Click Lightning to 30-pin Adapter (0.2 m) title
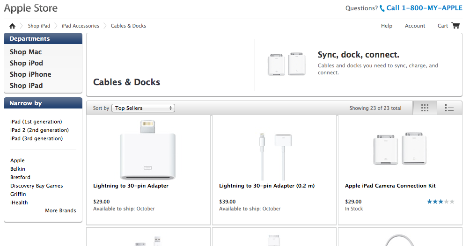 pos(267,186)
